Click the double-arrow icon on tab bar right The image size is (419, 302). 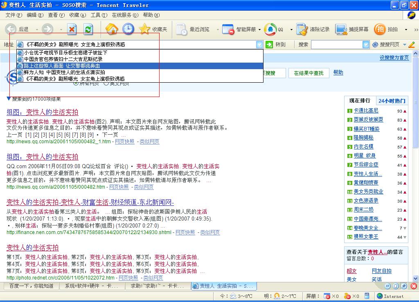click(x=387, y=286)
